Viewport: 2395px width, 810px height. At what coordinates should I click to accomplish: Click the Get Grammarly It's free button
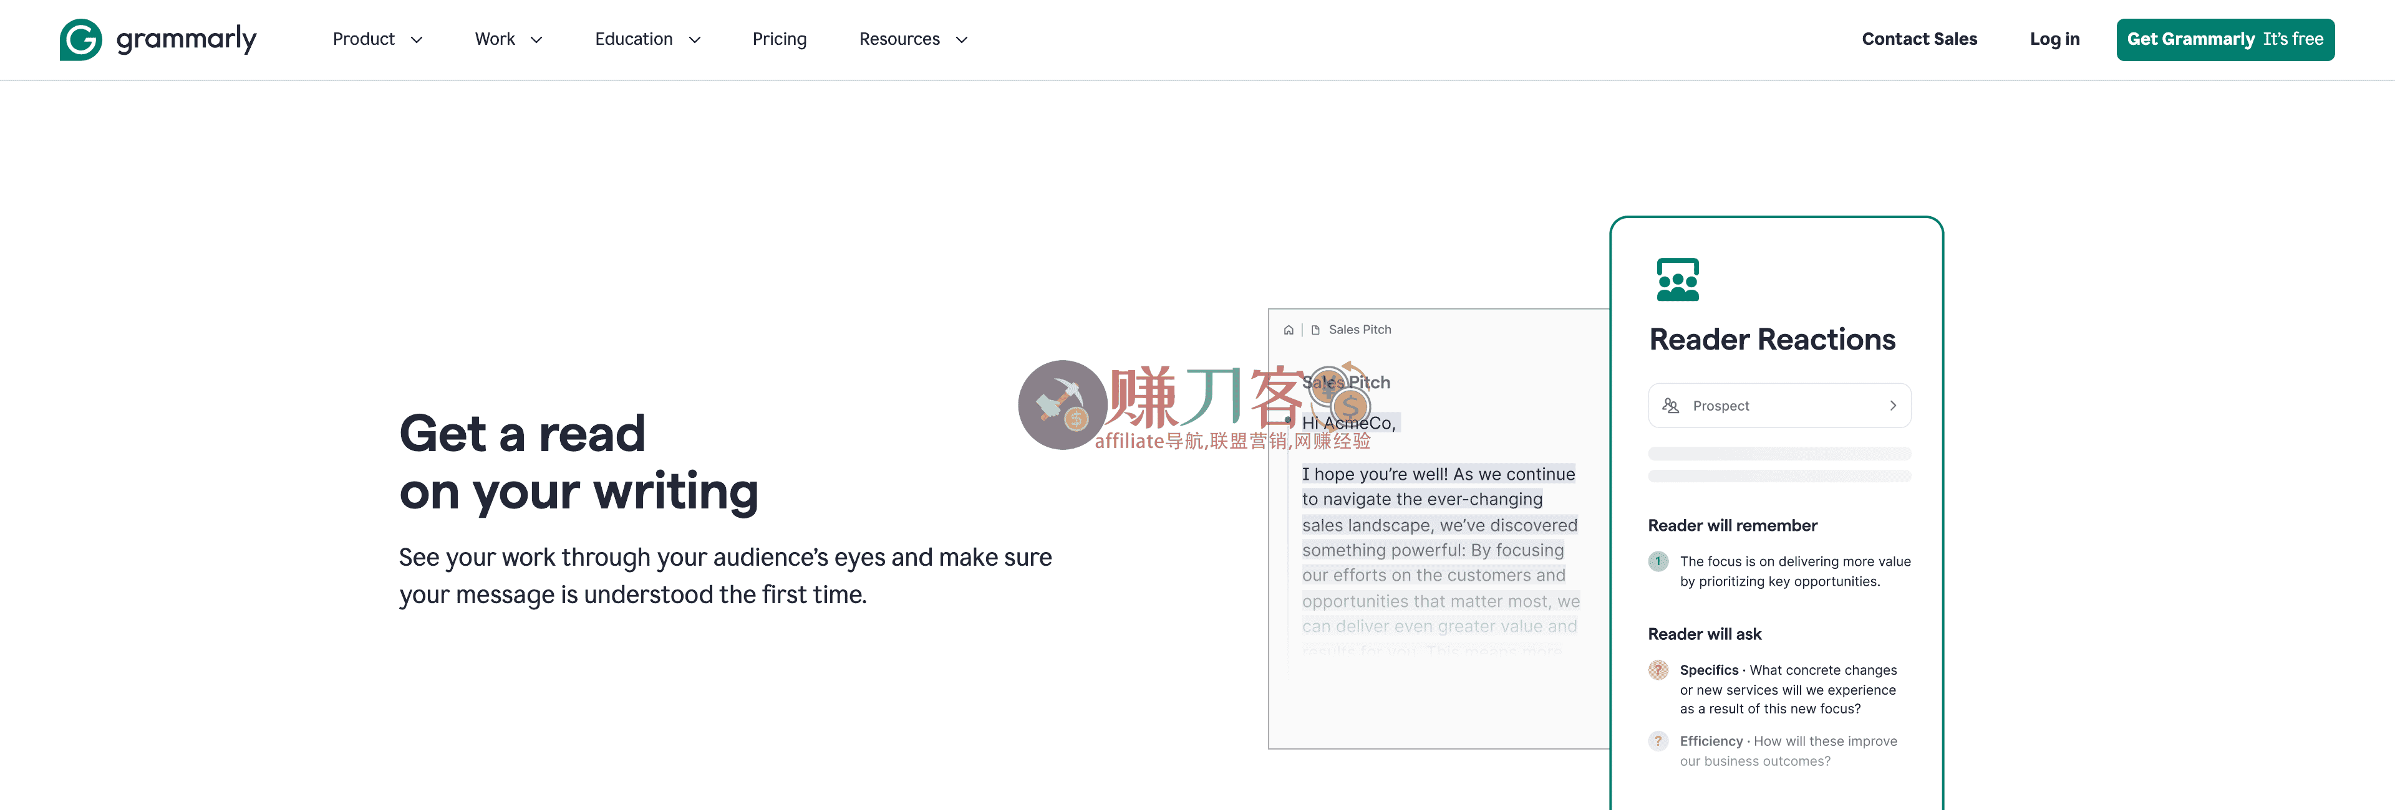[2226, 39]
